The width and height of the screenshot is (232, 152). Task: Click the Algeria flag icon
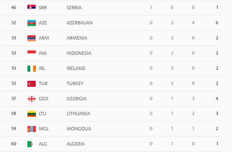31,144
